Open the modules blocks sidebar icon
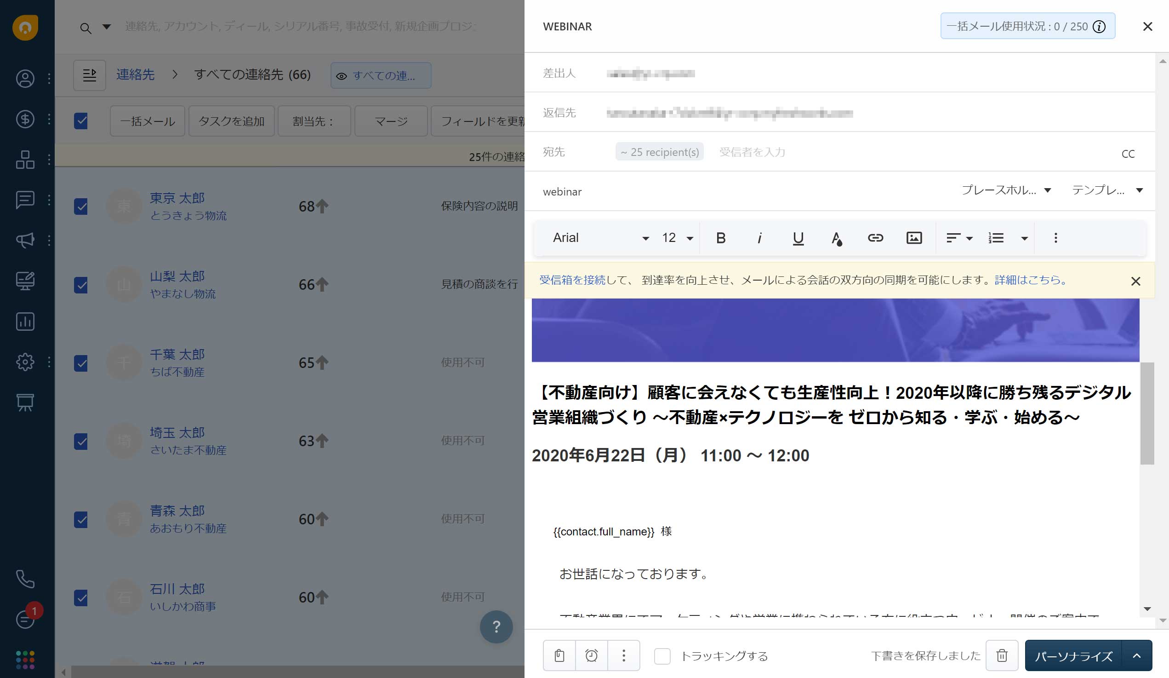Image resolution: width=1169 pixels, height=678 pixels. tap(25, 160)
